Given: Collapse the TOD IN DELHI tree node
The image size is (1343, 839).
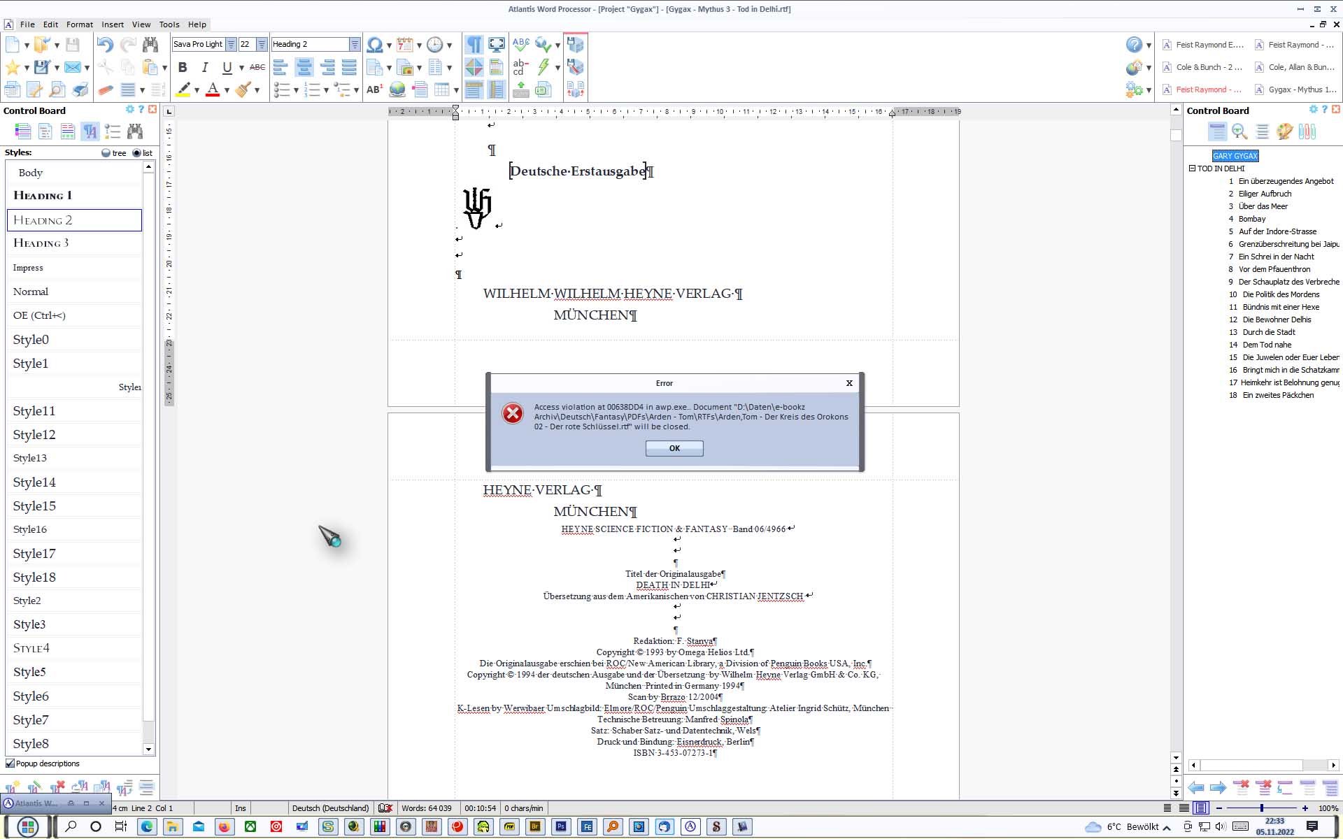Looking at the screenshot, I should pyautogui.click(x=1192, y=168).
